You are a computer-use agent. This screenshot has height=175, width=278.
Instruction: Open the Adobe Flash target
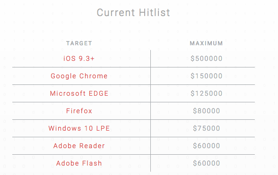(x=79, y=163)
